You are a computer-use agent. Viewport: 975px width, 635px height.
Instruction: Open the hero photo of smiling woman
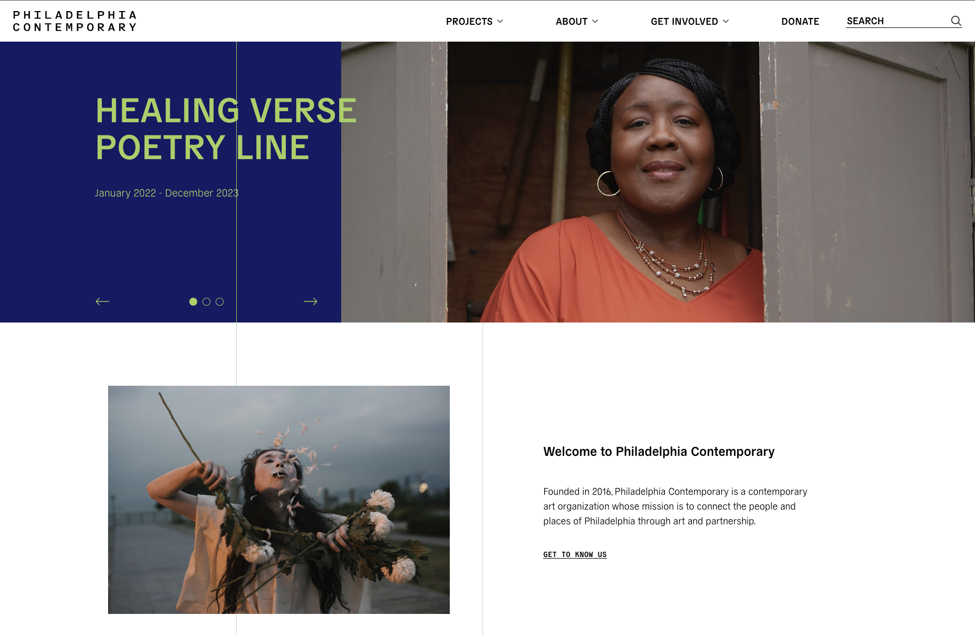pyautogui.click(x=658, y=182)
